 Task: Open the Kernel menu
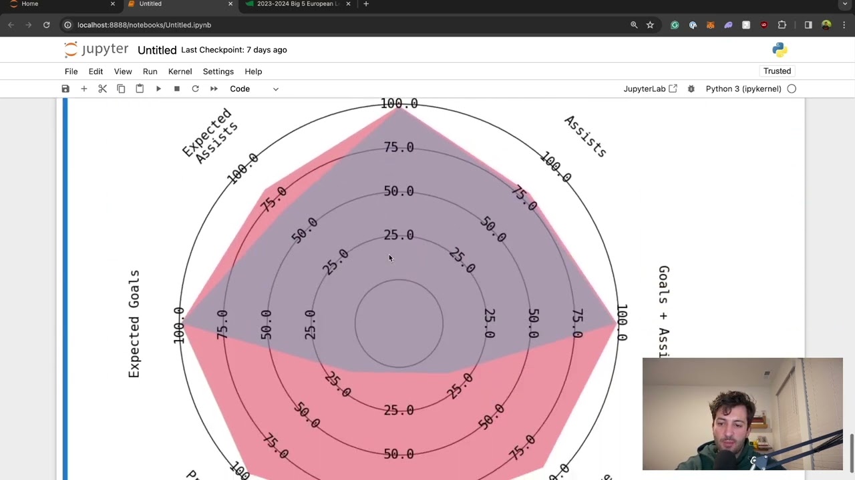[180, 71]
